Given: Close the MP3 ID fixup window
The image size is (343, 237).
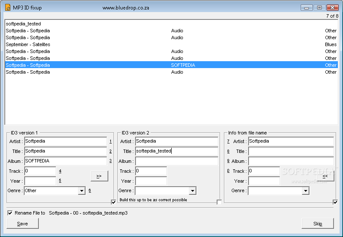Looking at the screenshot, I should (x=333, y=8).
